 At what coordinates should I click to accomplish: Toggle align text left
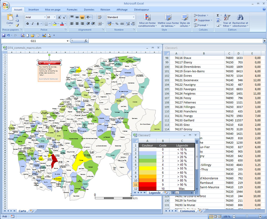pyautogui.click(x=72, y=24)
